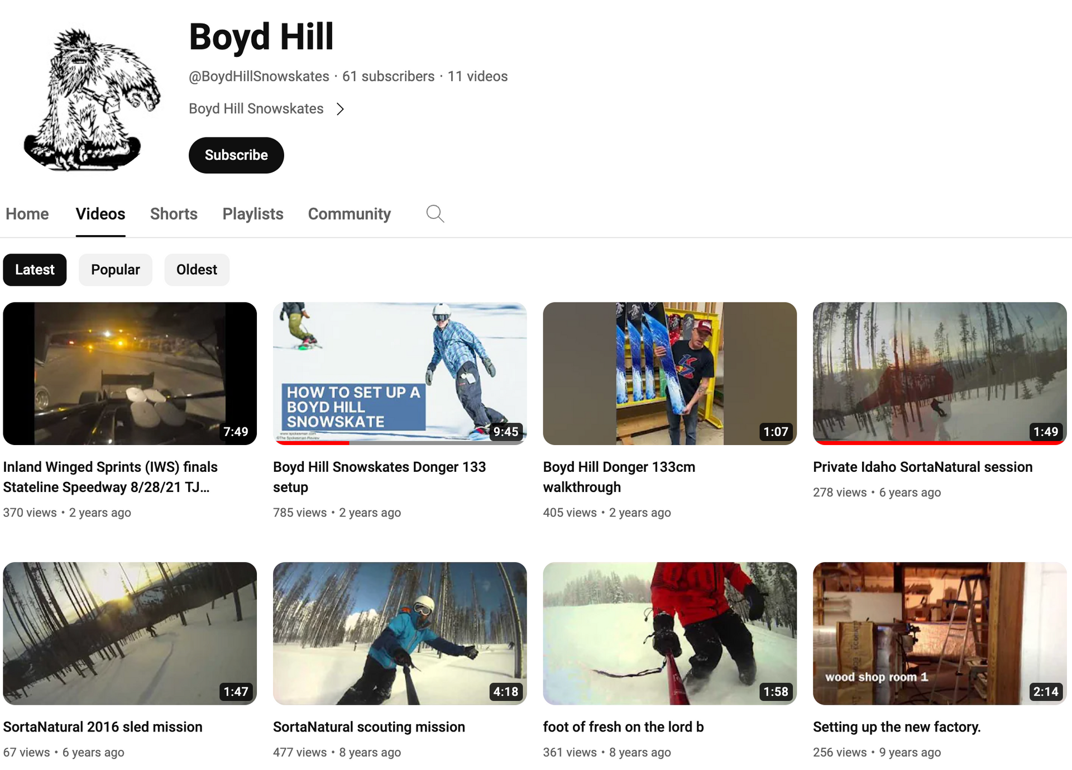Click the 1:47 duration badge

[236, 692]
